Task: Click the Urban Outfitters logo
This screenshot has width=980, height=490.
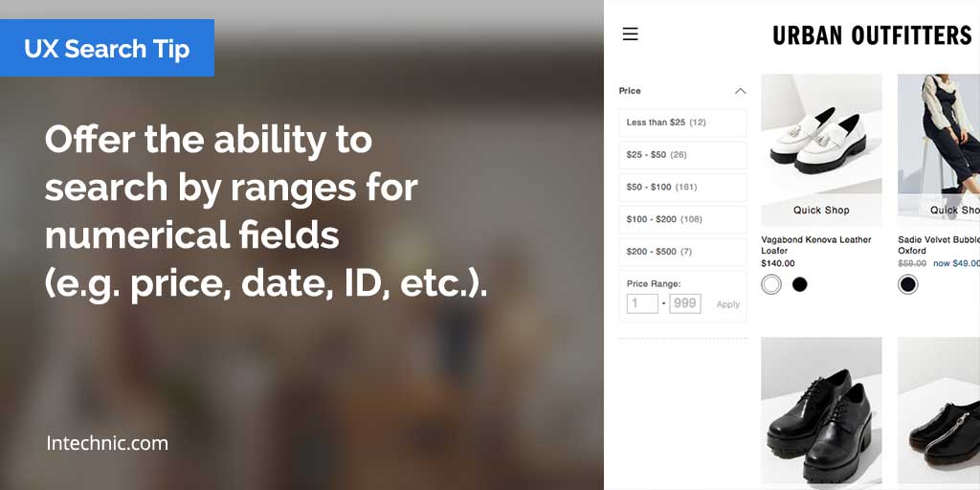Action: pos(872,36)
